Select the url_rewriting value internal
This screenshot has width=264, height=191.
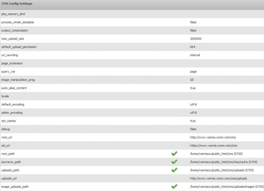pos(195,55)
